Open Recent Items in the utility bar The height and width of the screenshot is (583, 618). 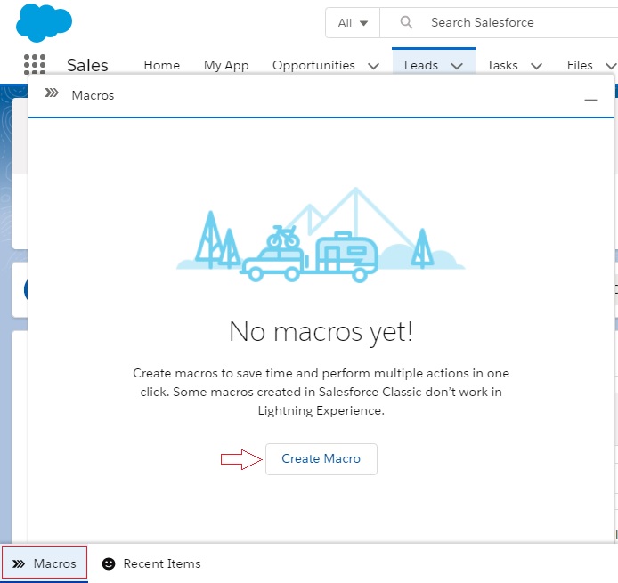coord(151,563)
